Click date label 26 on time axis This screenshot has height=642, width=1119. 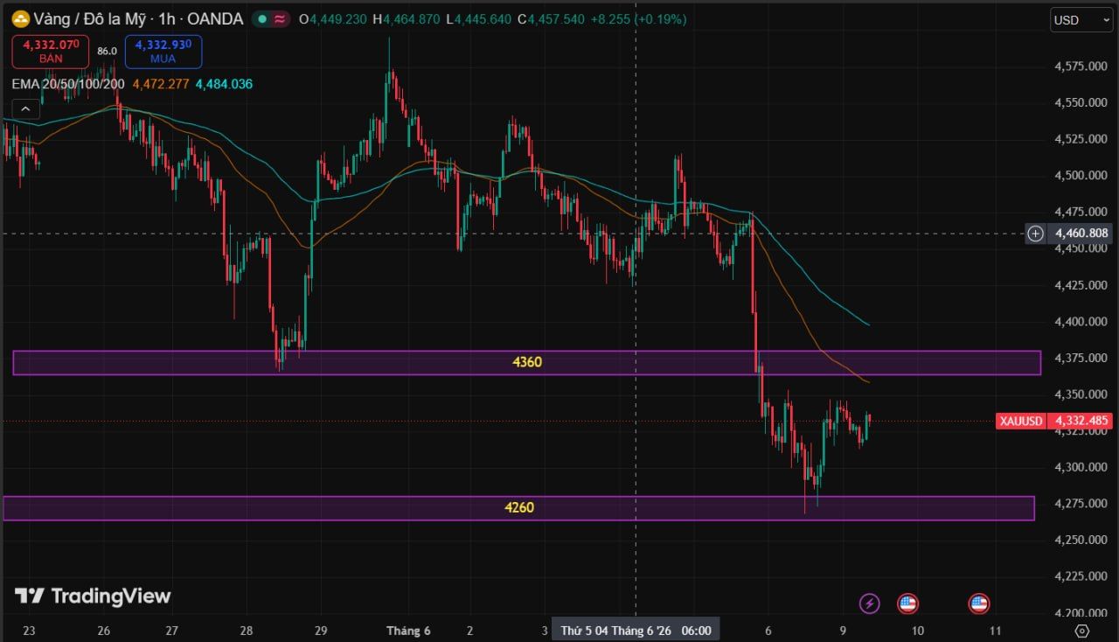point(104,631)
